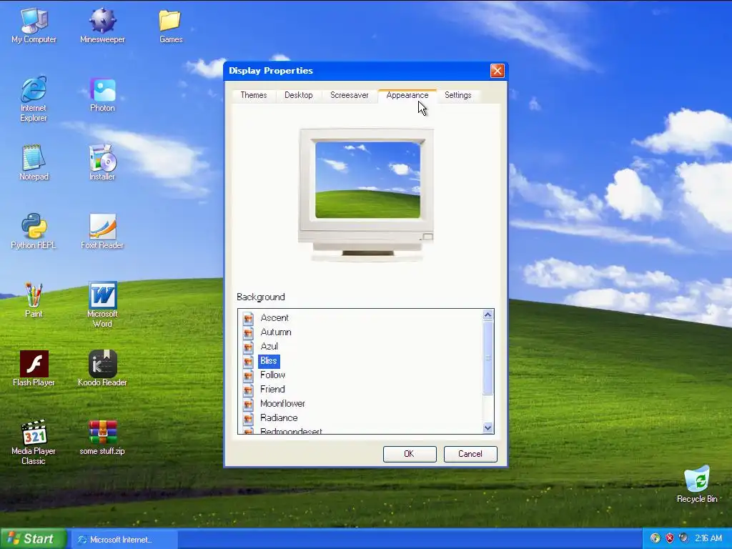This screenshot has width=732, height=549.
Task: Open Paint from the desktop
Action: click(x=34, y=300)
